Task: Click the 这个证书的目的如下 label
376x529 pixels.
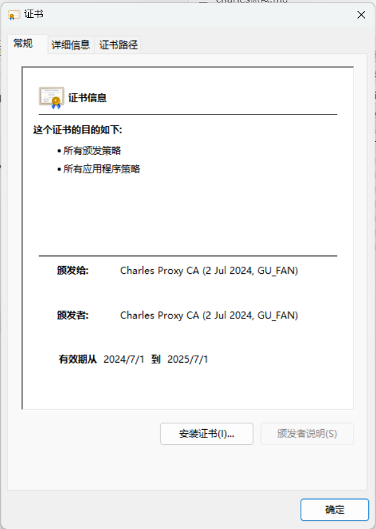Action: coord(78,130)
